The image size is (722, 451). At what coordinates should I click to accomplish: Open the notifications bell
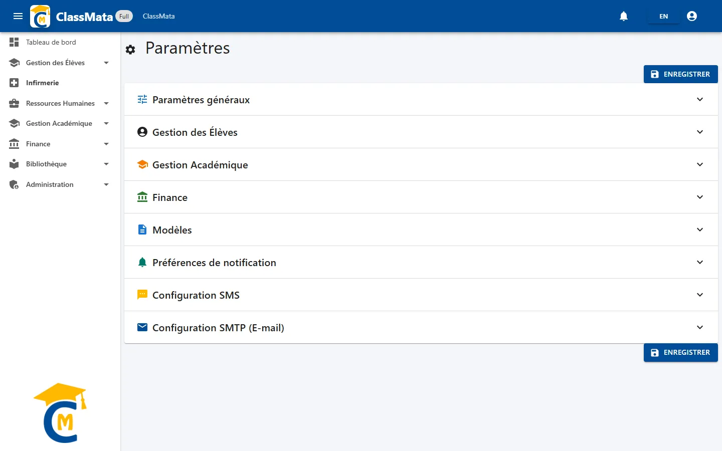[x=624, y=16]
